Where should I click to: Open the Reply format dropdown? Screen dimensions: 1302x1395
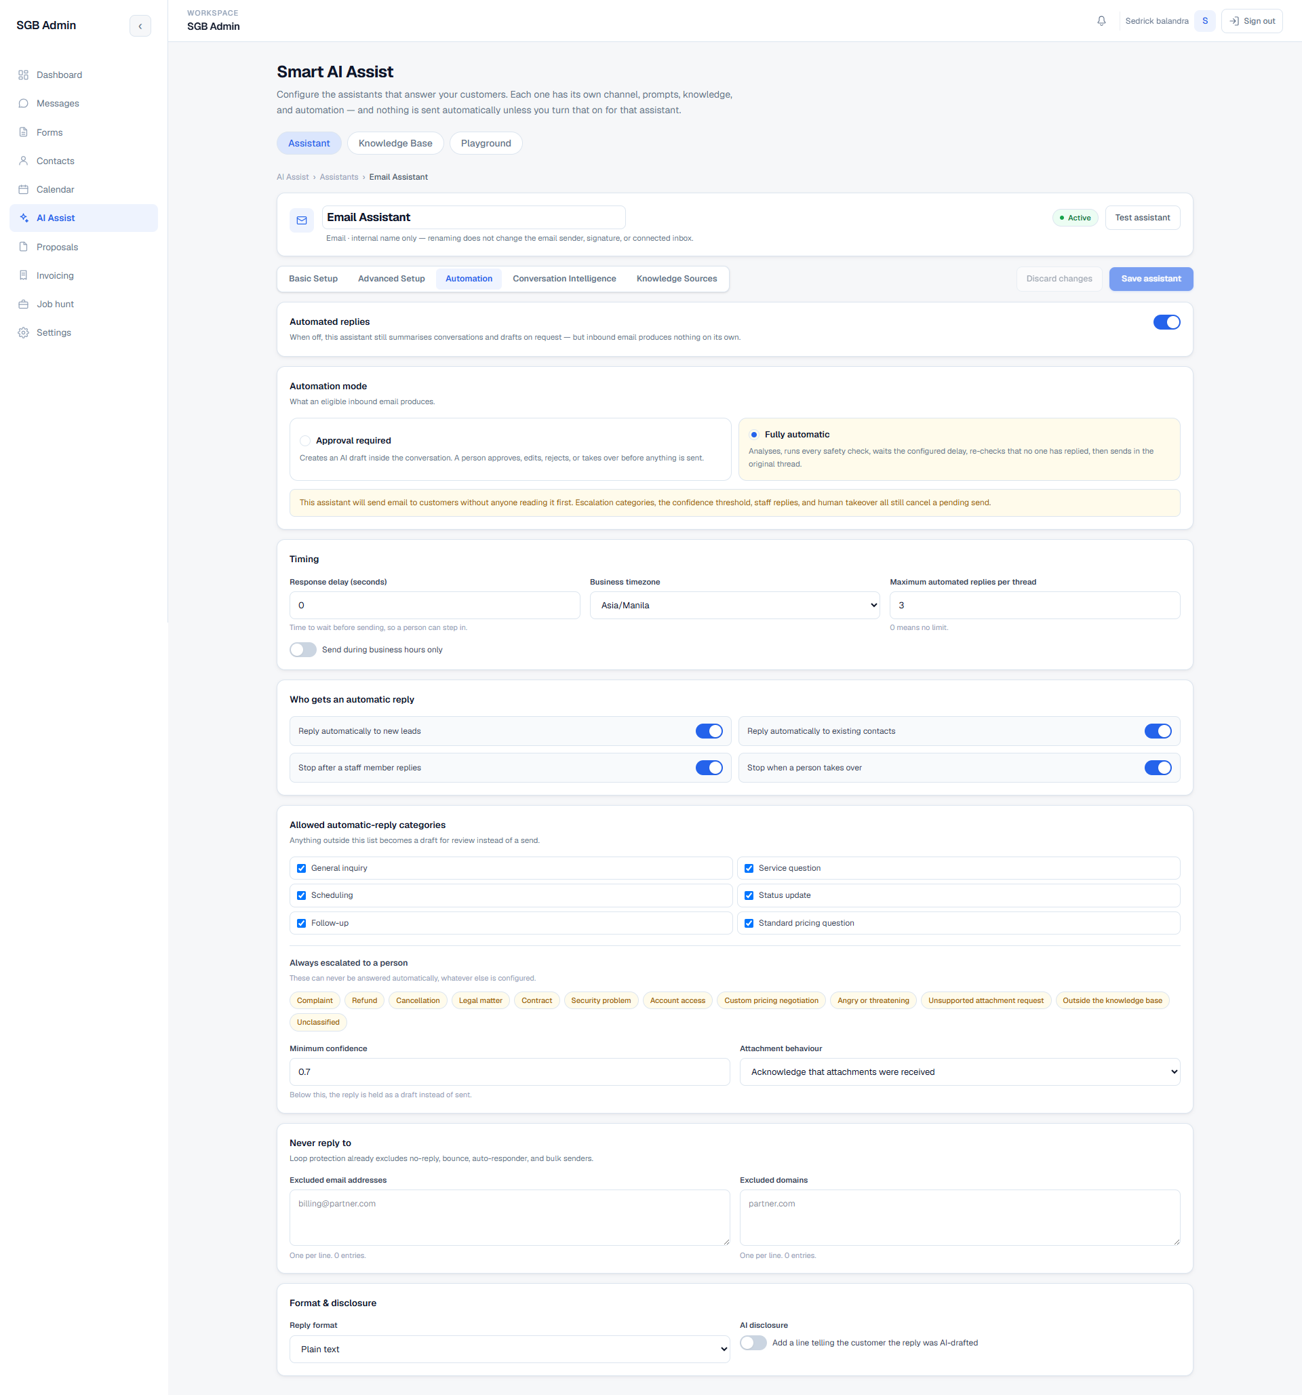click(x=510, y=1350)
